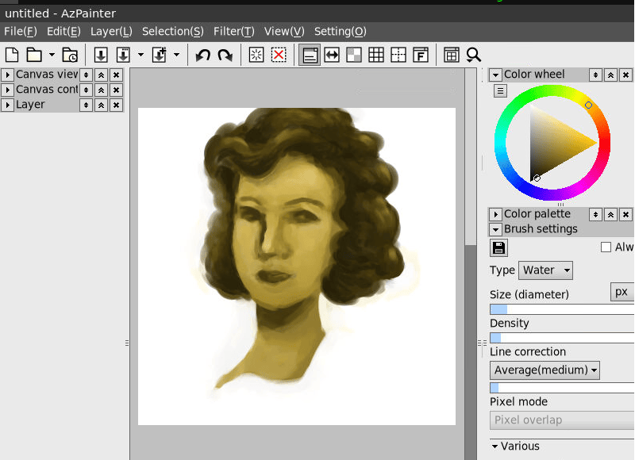This screenshot has height=460, width=635.
Task: Open the Filter menu
Action: 233,32
